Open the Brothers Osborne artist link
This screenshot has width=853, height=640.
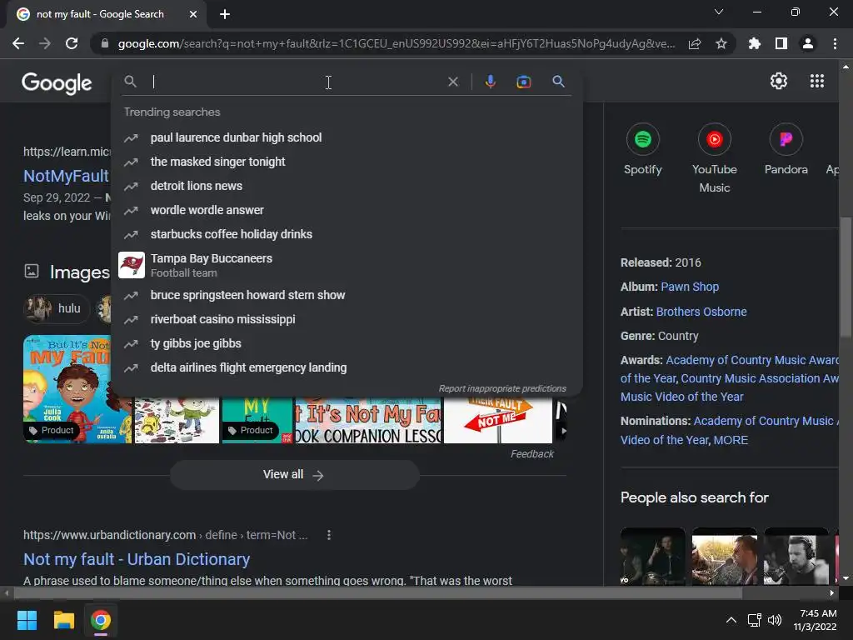tap(701, 312)
